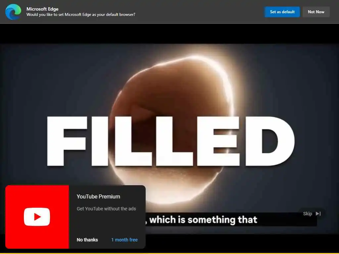
Task: Click the black letterbox bar above video
Action: click(x=169, y=33)
